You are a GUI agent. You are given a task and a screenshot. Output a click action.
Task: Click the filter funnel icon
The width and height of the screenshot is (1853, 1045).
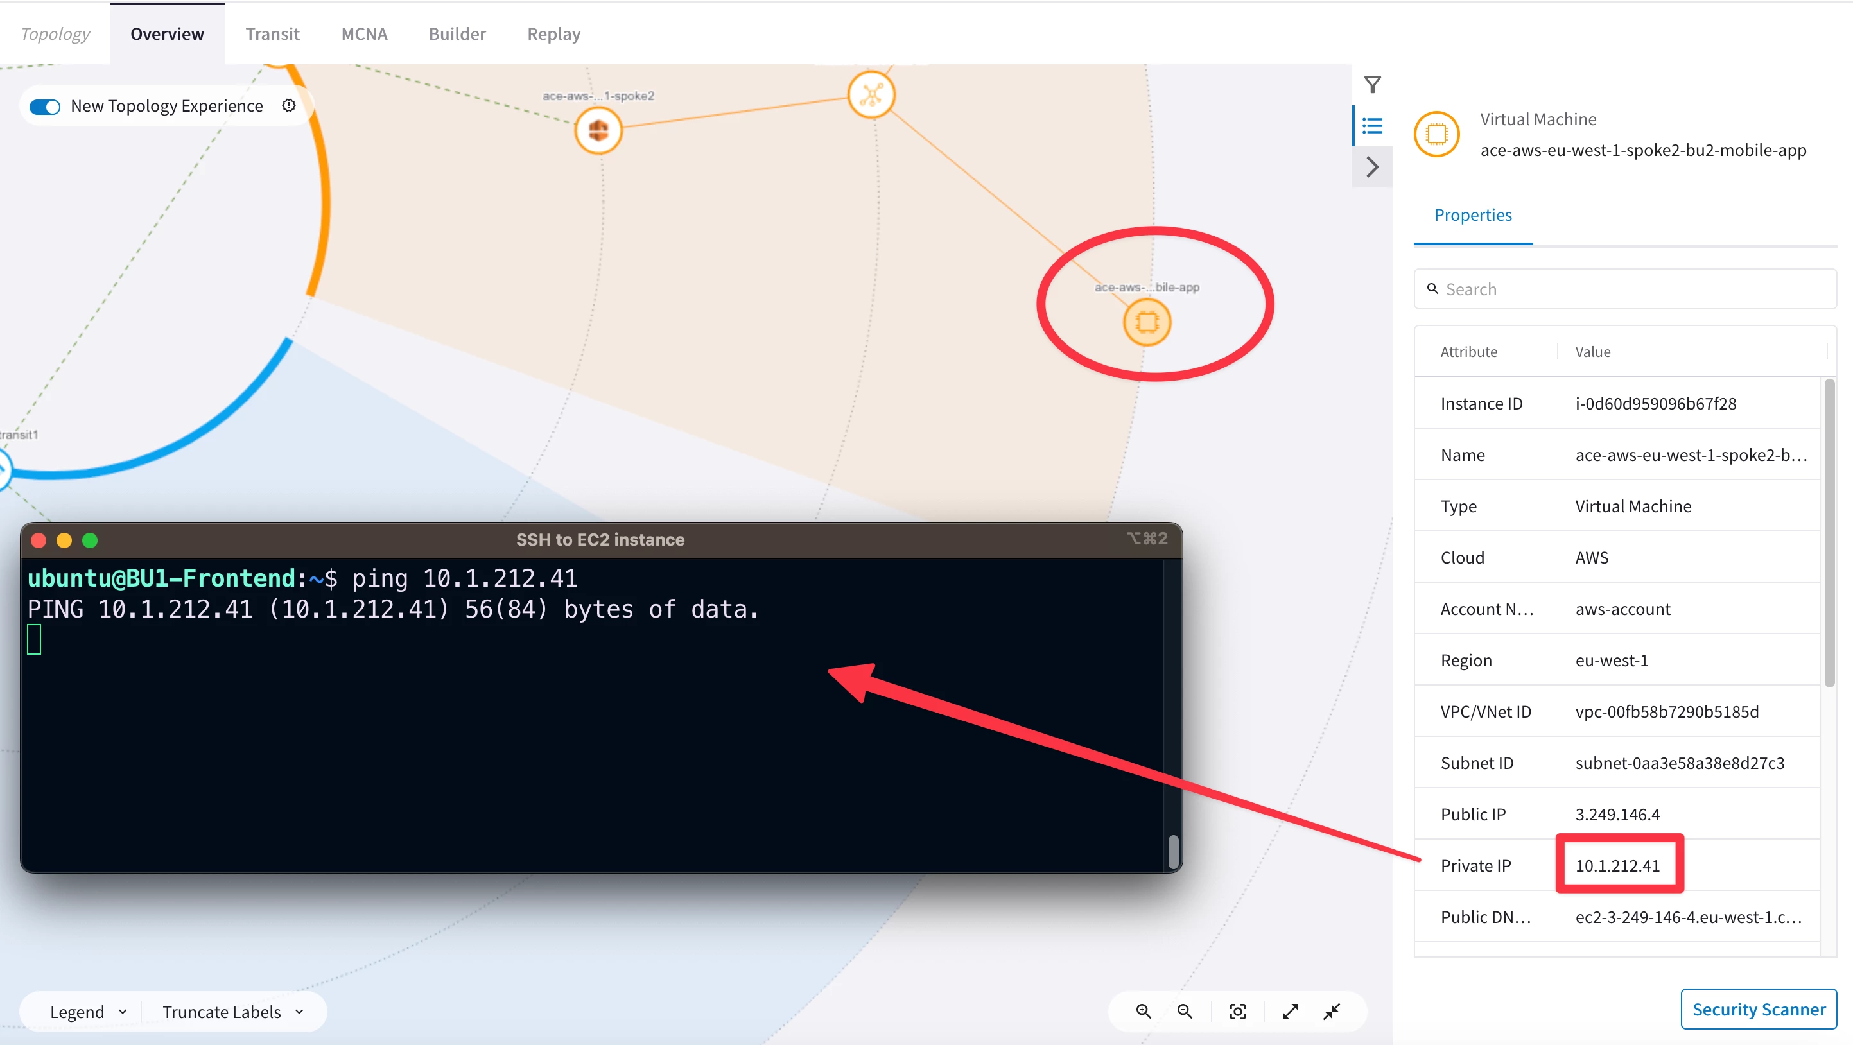click(x=1373, y=85)
